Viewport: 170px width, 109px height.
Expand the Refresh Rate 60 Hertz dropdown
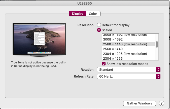(128, 76)
